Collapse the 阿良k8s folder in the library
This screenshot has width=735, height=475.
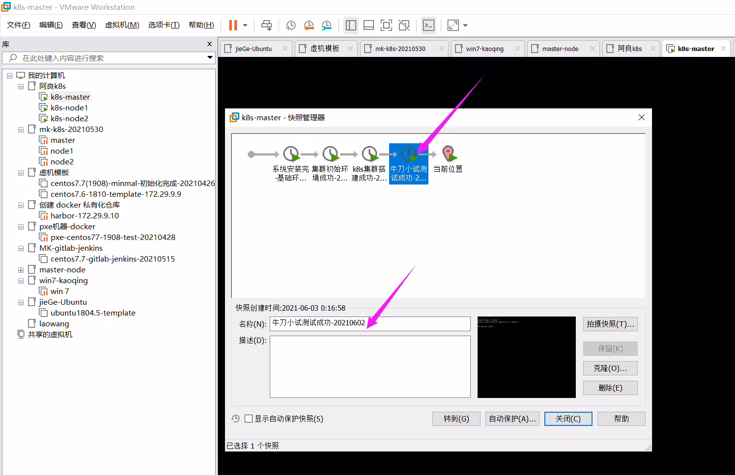21,86
